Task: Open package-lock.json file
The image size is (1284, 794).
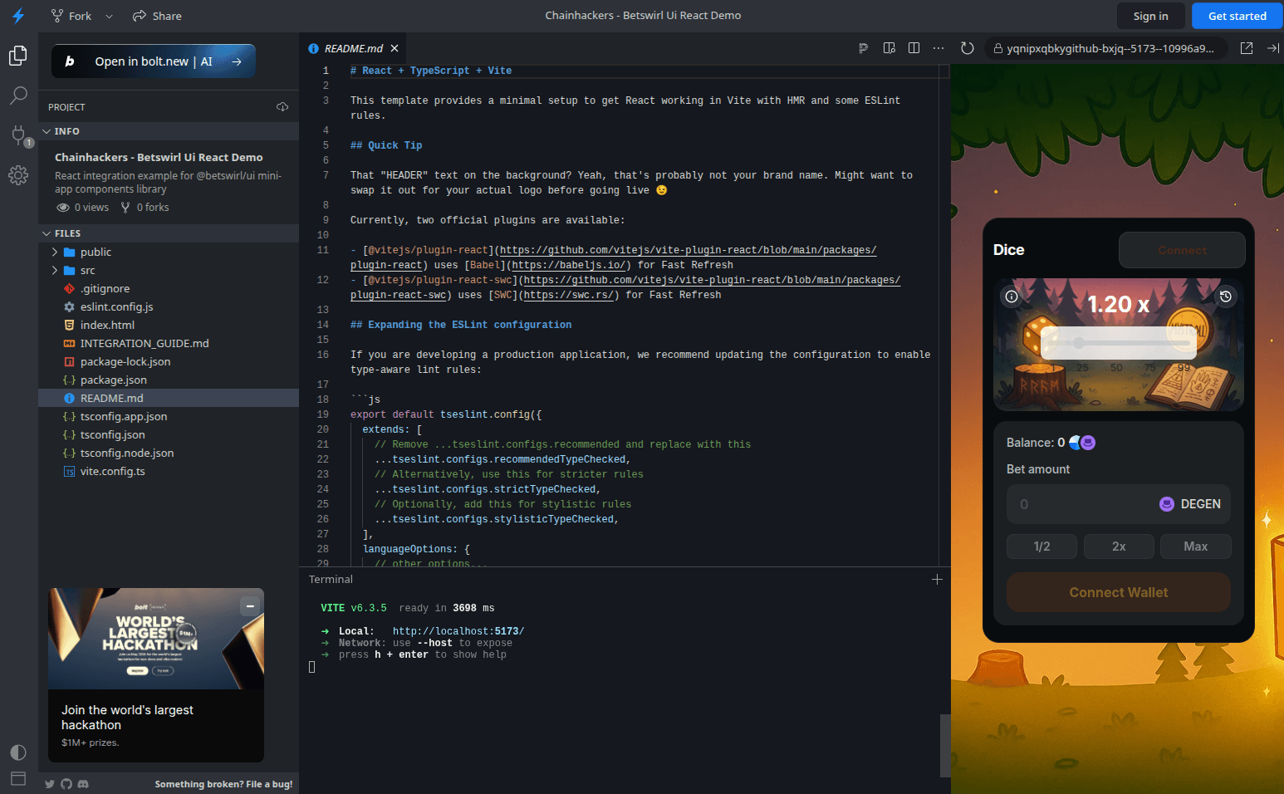Action: (169, 361)
